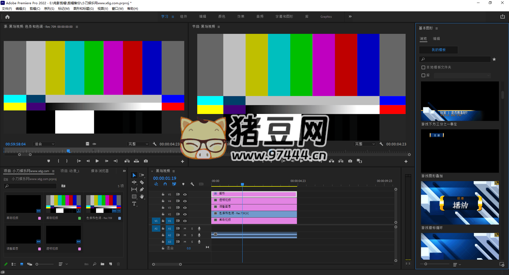Select the Hand tool

coord(142,196)
